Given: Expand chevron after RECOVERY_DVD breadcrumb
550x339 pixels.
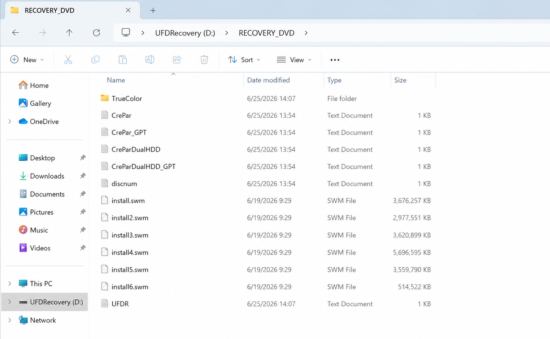Looking at the screenshot, I should (x=306, y=33).
